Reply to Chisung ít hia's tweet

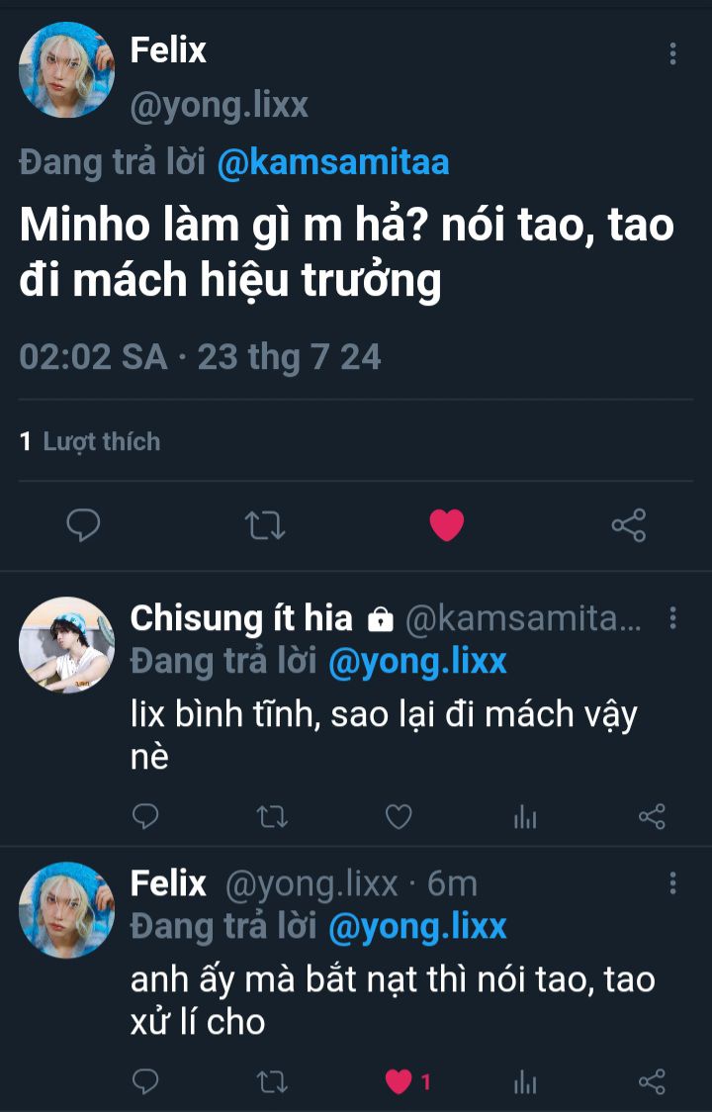(x=145, y=816)
